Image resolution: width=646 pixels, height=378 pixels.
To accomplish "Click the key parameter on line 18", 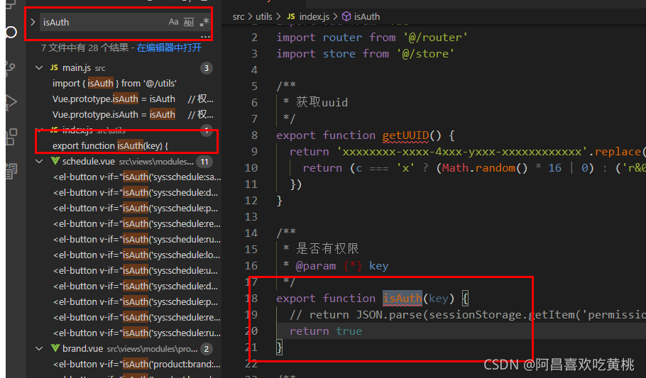I will click(x=439, y=299).
